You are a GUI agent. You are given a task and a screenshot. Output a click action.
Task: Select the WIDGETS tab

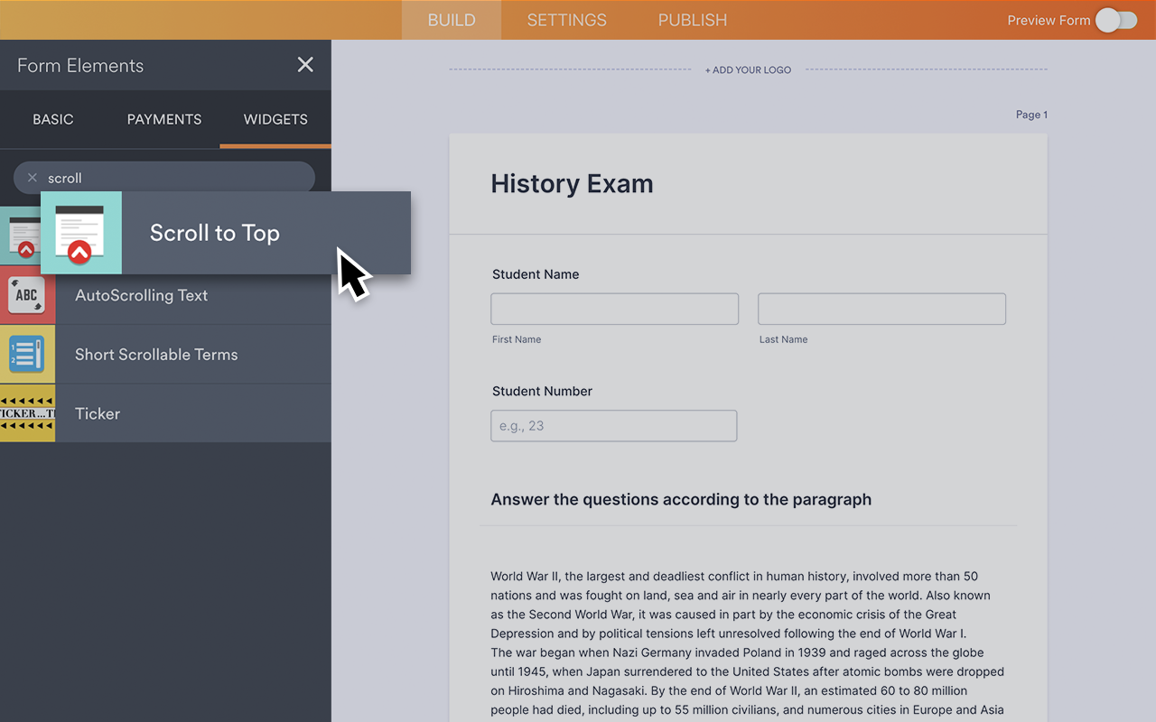275,119
